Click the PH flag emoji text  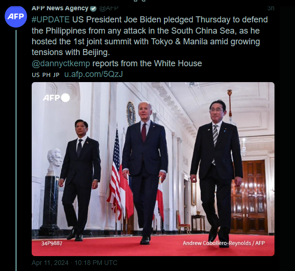point(46,75)
